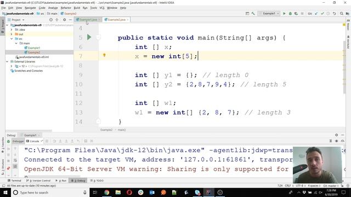Open Example1 run configuration dropdown
The image size is (351, 197).
tap(269, 14)
